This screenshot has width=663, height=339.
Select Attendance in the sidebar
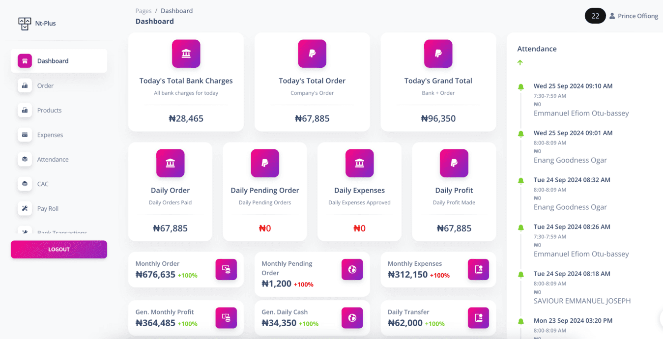tap(59, 159)
